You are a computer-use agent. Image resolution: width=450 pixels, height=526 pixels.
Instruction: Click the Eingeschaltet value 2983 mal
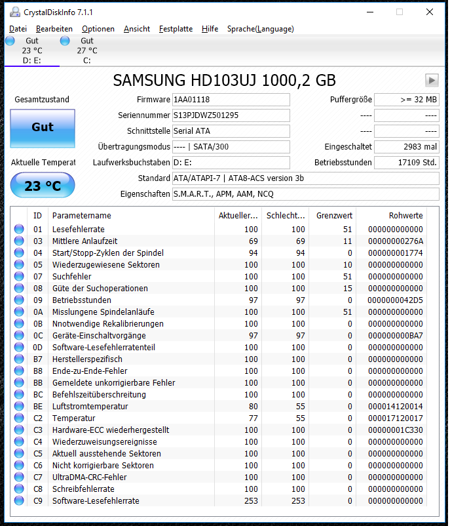pyautogui.click(x=406, y=147)
